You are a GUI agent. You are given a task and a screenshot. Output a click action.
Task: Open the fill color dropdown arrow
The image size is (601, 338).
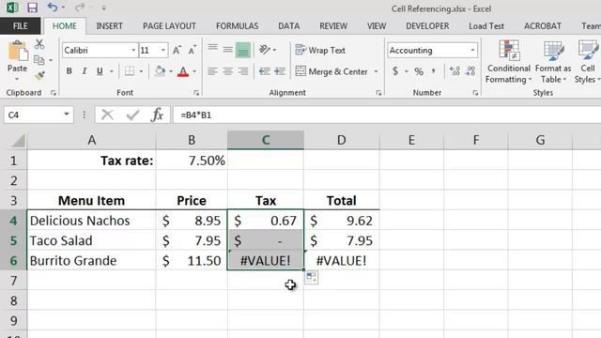[171, 71]
